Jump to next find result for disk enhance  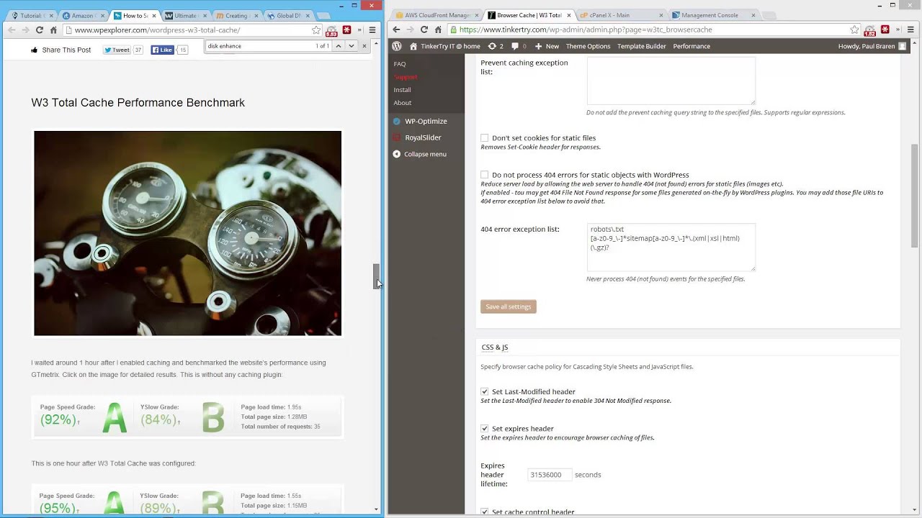coord(352,46)
